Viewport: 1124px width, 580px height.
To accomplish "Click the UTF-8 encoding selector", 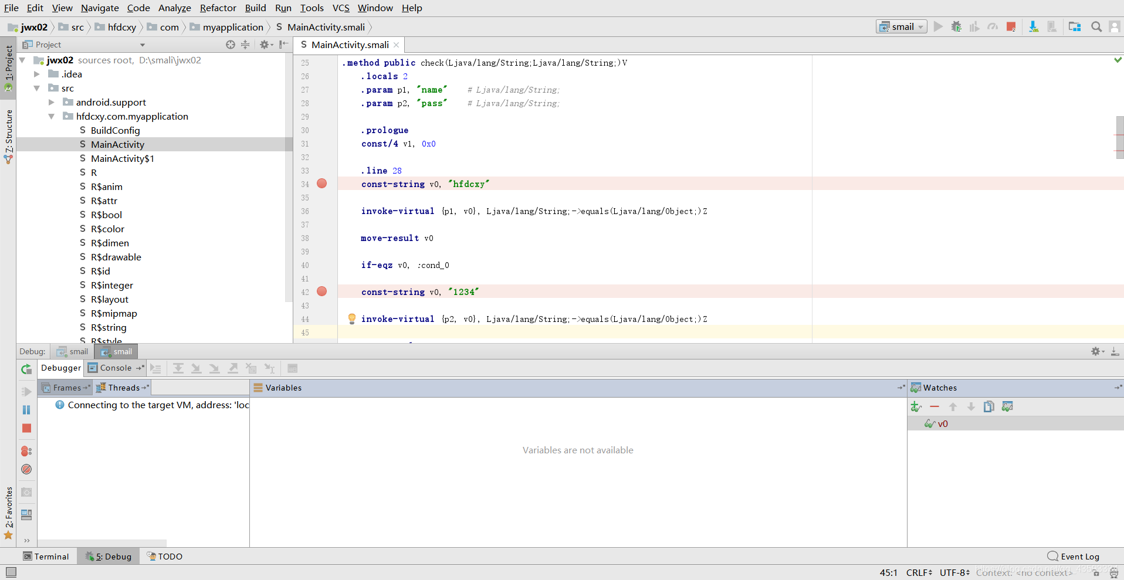I will (x=954, y=572).
